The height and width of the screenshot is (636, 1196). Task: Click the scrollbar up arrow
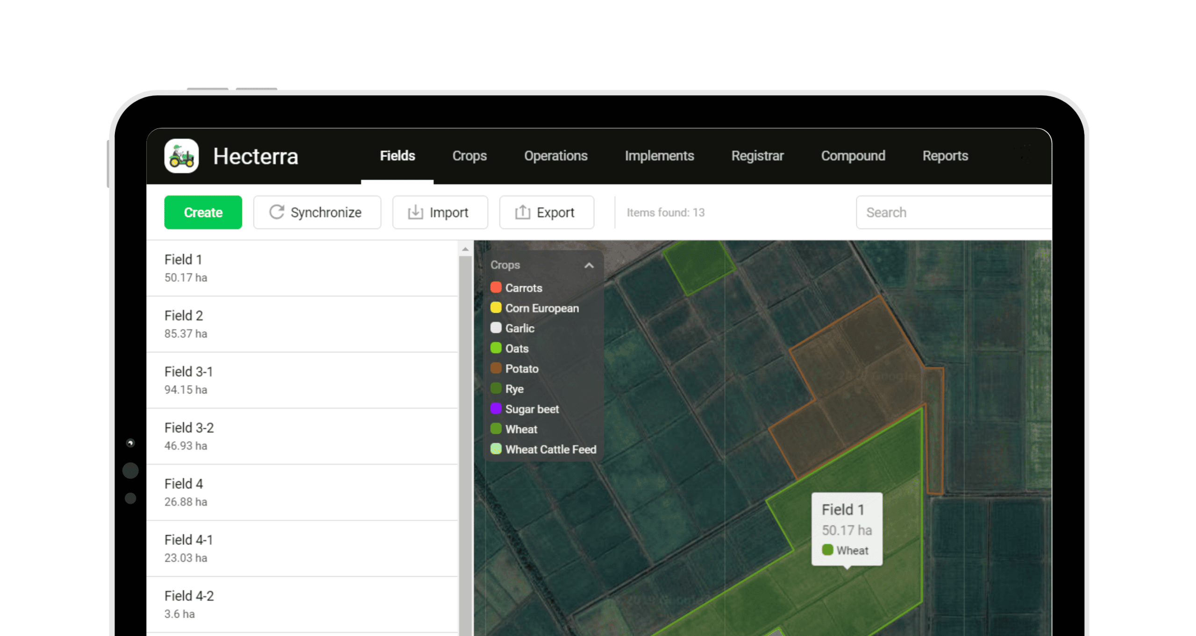point(465,249)
